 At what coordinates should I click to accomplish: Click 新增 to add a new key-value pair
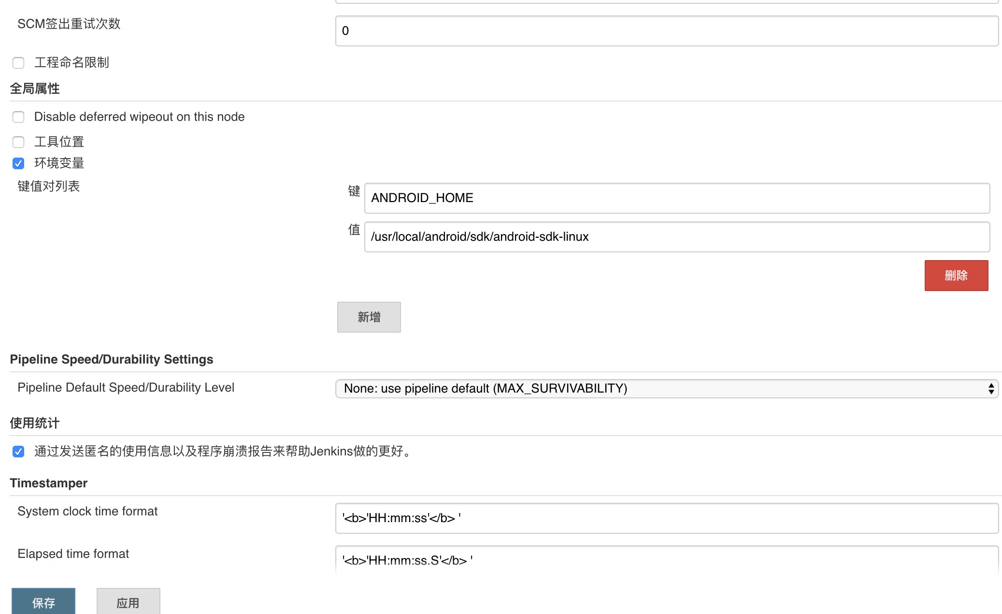point(369,317)
